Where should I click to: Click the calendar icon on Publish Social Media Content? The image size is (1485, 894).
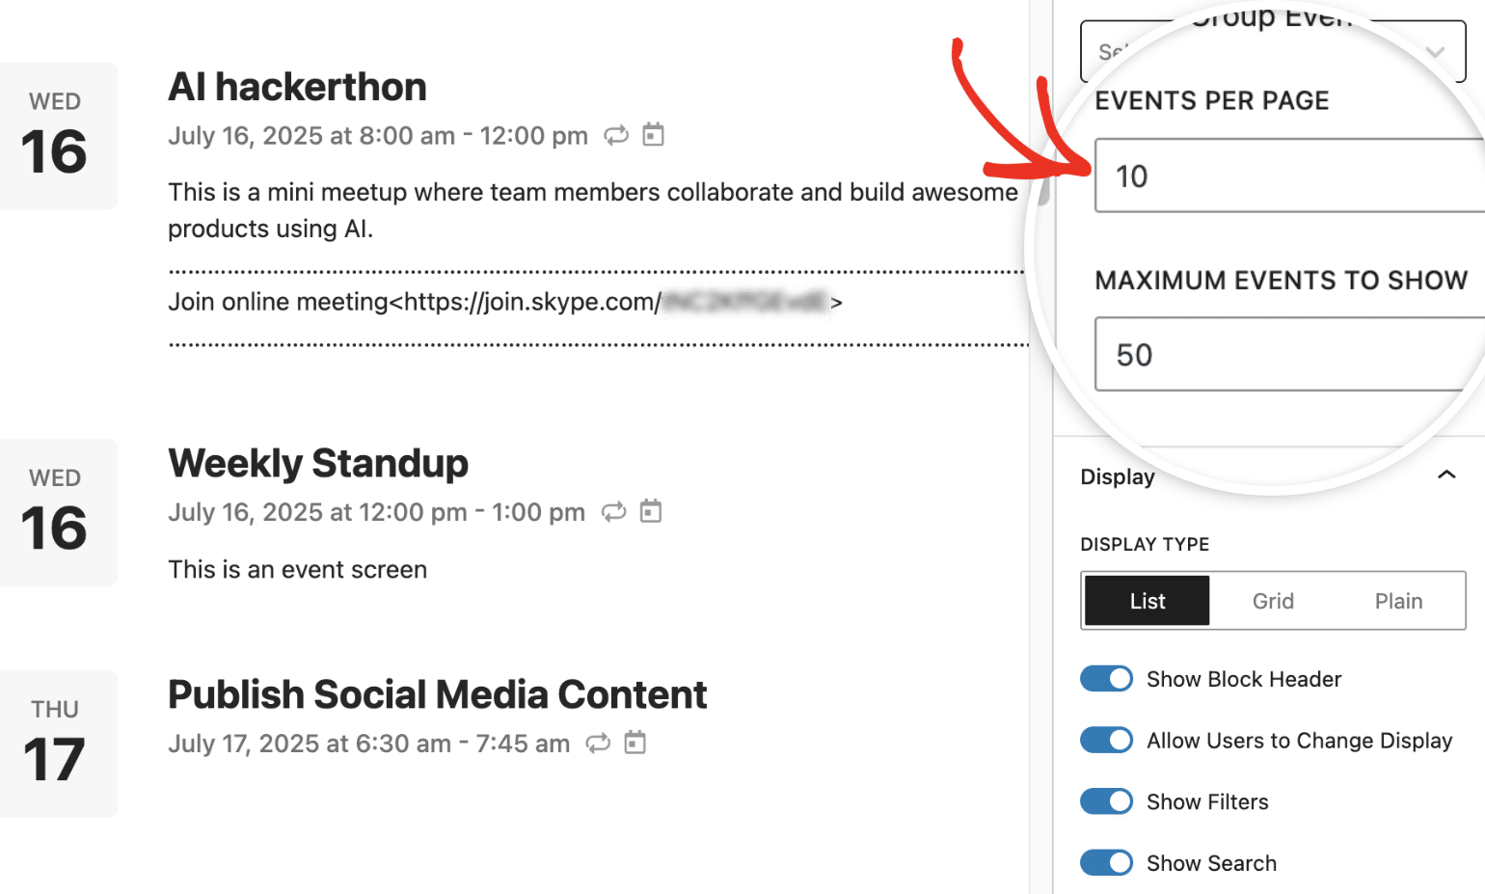tap(634, 742)
